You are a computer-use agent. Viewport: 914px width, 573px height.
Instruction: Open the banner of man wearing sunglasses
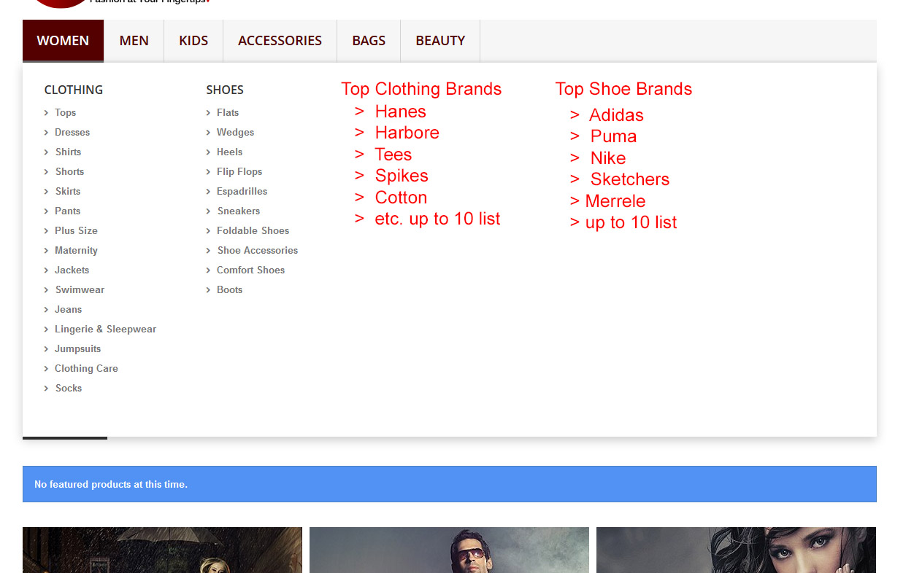pyautogui.click(x=449, y=550)
